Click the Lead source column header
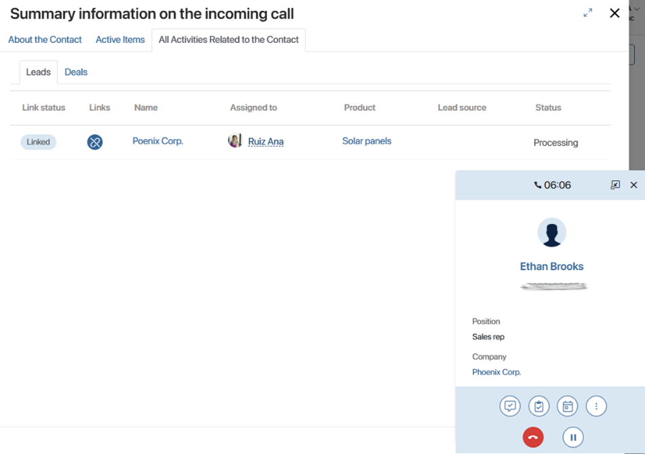The height and width of the screenshot is (454, 645). [462, 107]
